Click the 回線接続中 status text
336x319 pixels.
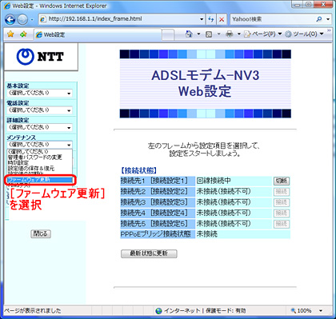[214, 181]
